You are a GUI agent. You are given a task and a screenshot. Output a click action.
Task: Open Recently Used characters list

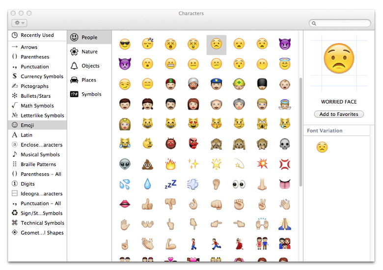point(37,35)
